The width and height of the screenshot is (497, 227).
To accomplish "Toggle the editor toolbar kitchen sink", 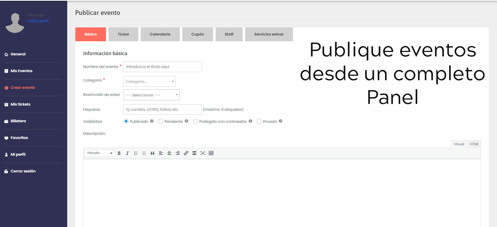I will pyautogui.click(x=211, y=153).
